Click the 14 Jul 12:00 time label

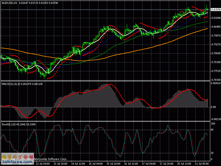[x=78, y=164]
